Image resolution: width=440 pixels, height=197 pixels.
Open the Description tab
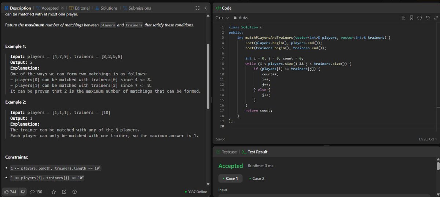[x=18, y=8]
